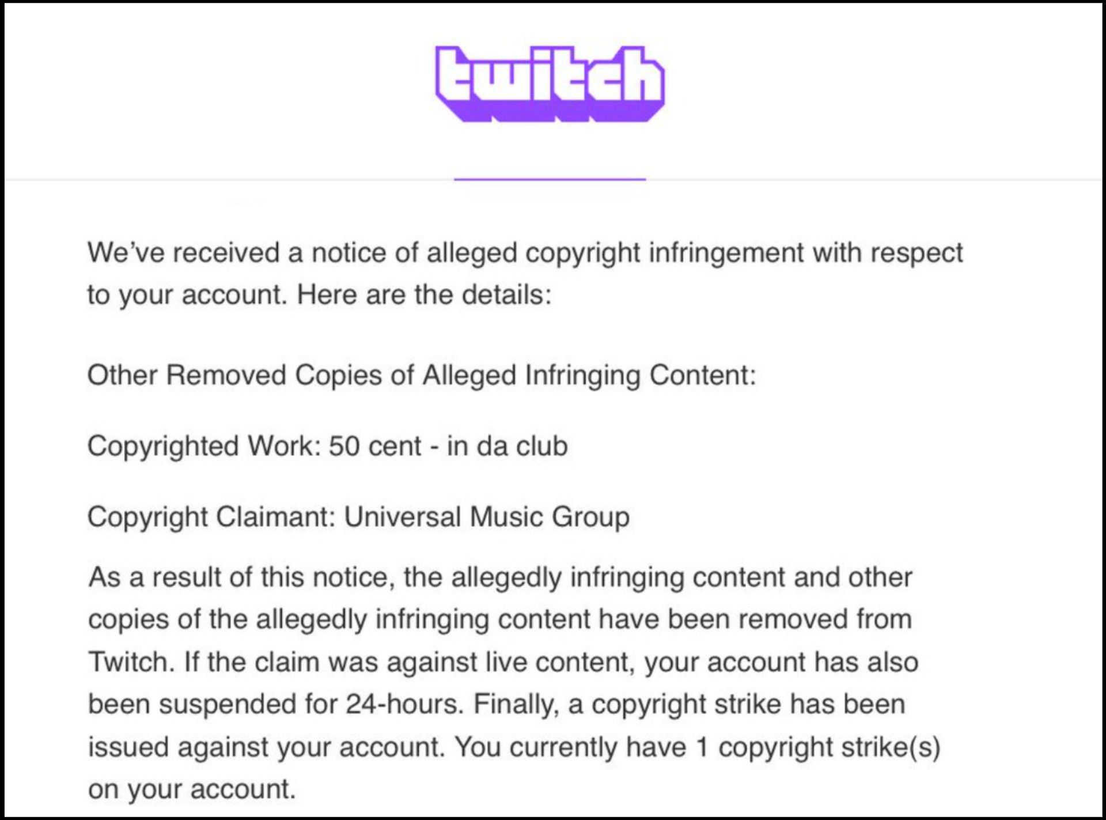The image size is (1106, 820).
Task: Click the "1 copyright strike(s)" count text
Action: point(818,747)
